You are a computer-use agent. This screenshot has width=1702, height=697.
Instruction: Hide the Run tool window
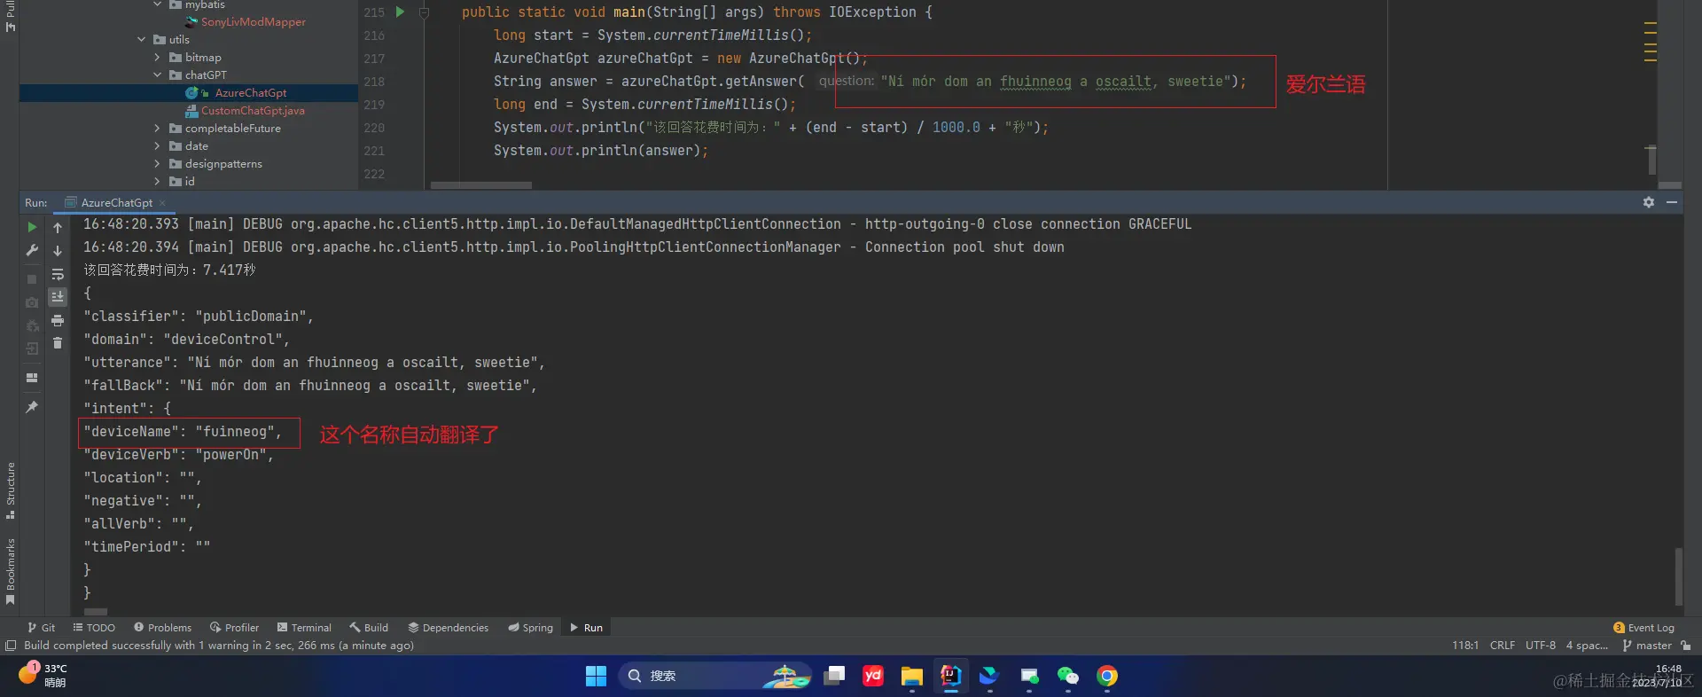pyautogui.click(x=1672, y=202)
